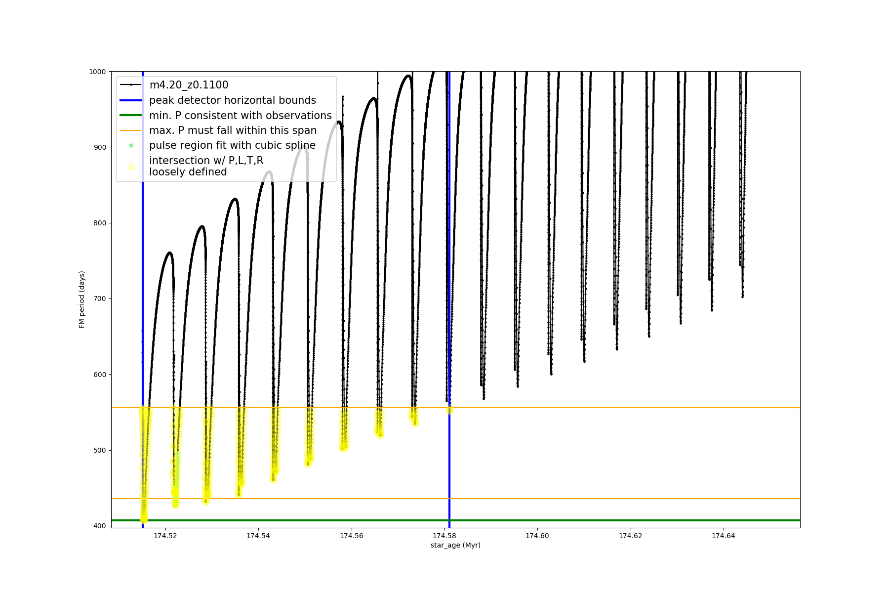The height and width of the screenshot is (593, 889).
Task: Click the 'star_age (Myr)' x-axis label
Action: point(455,545)
